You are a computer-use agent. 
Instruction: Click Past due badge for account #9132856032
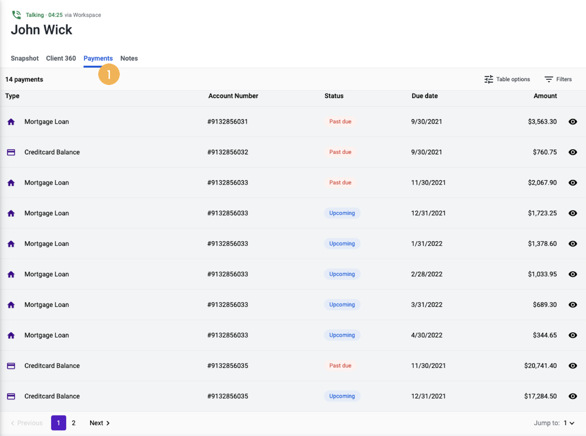tap(340, 152)
